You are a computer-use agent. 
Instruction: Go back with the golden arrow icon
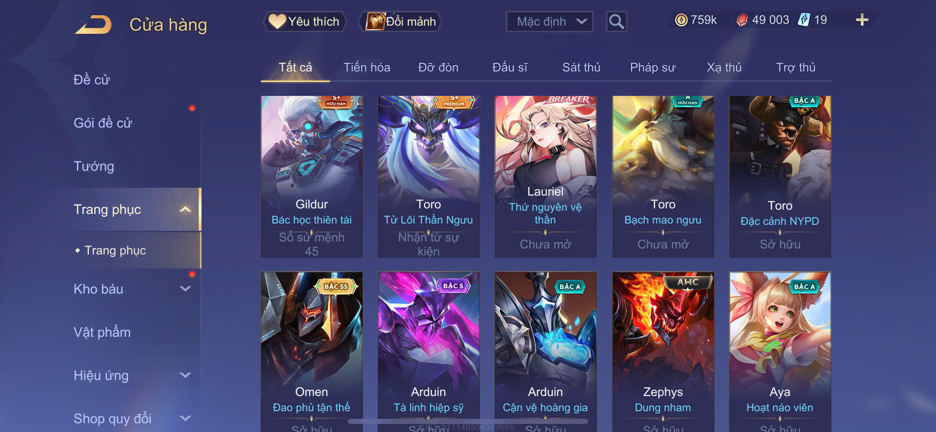pos(93,24)
